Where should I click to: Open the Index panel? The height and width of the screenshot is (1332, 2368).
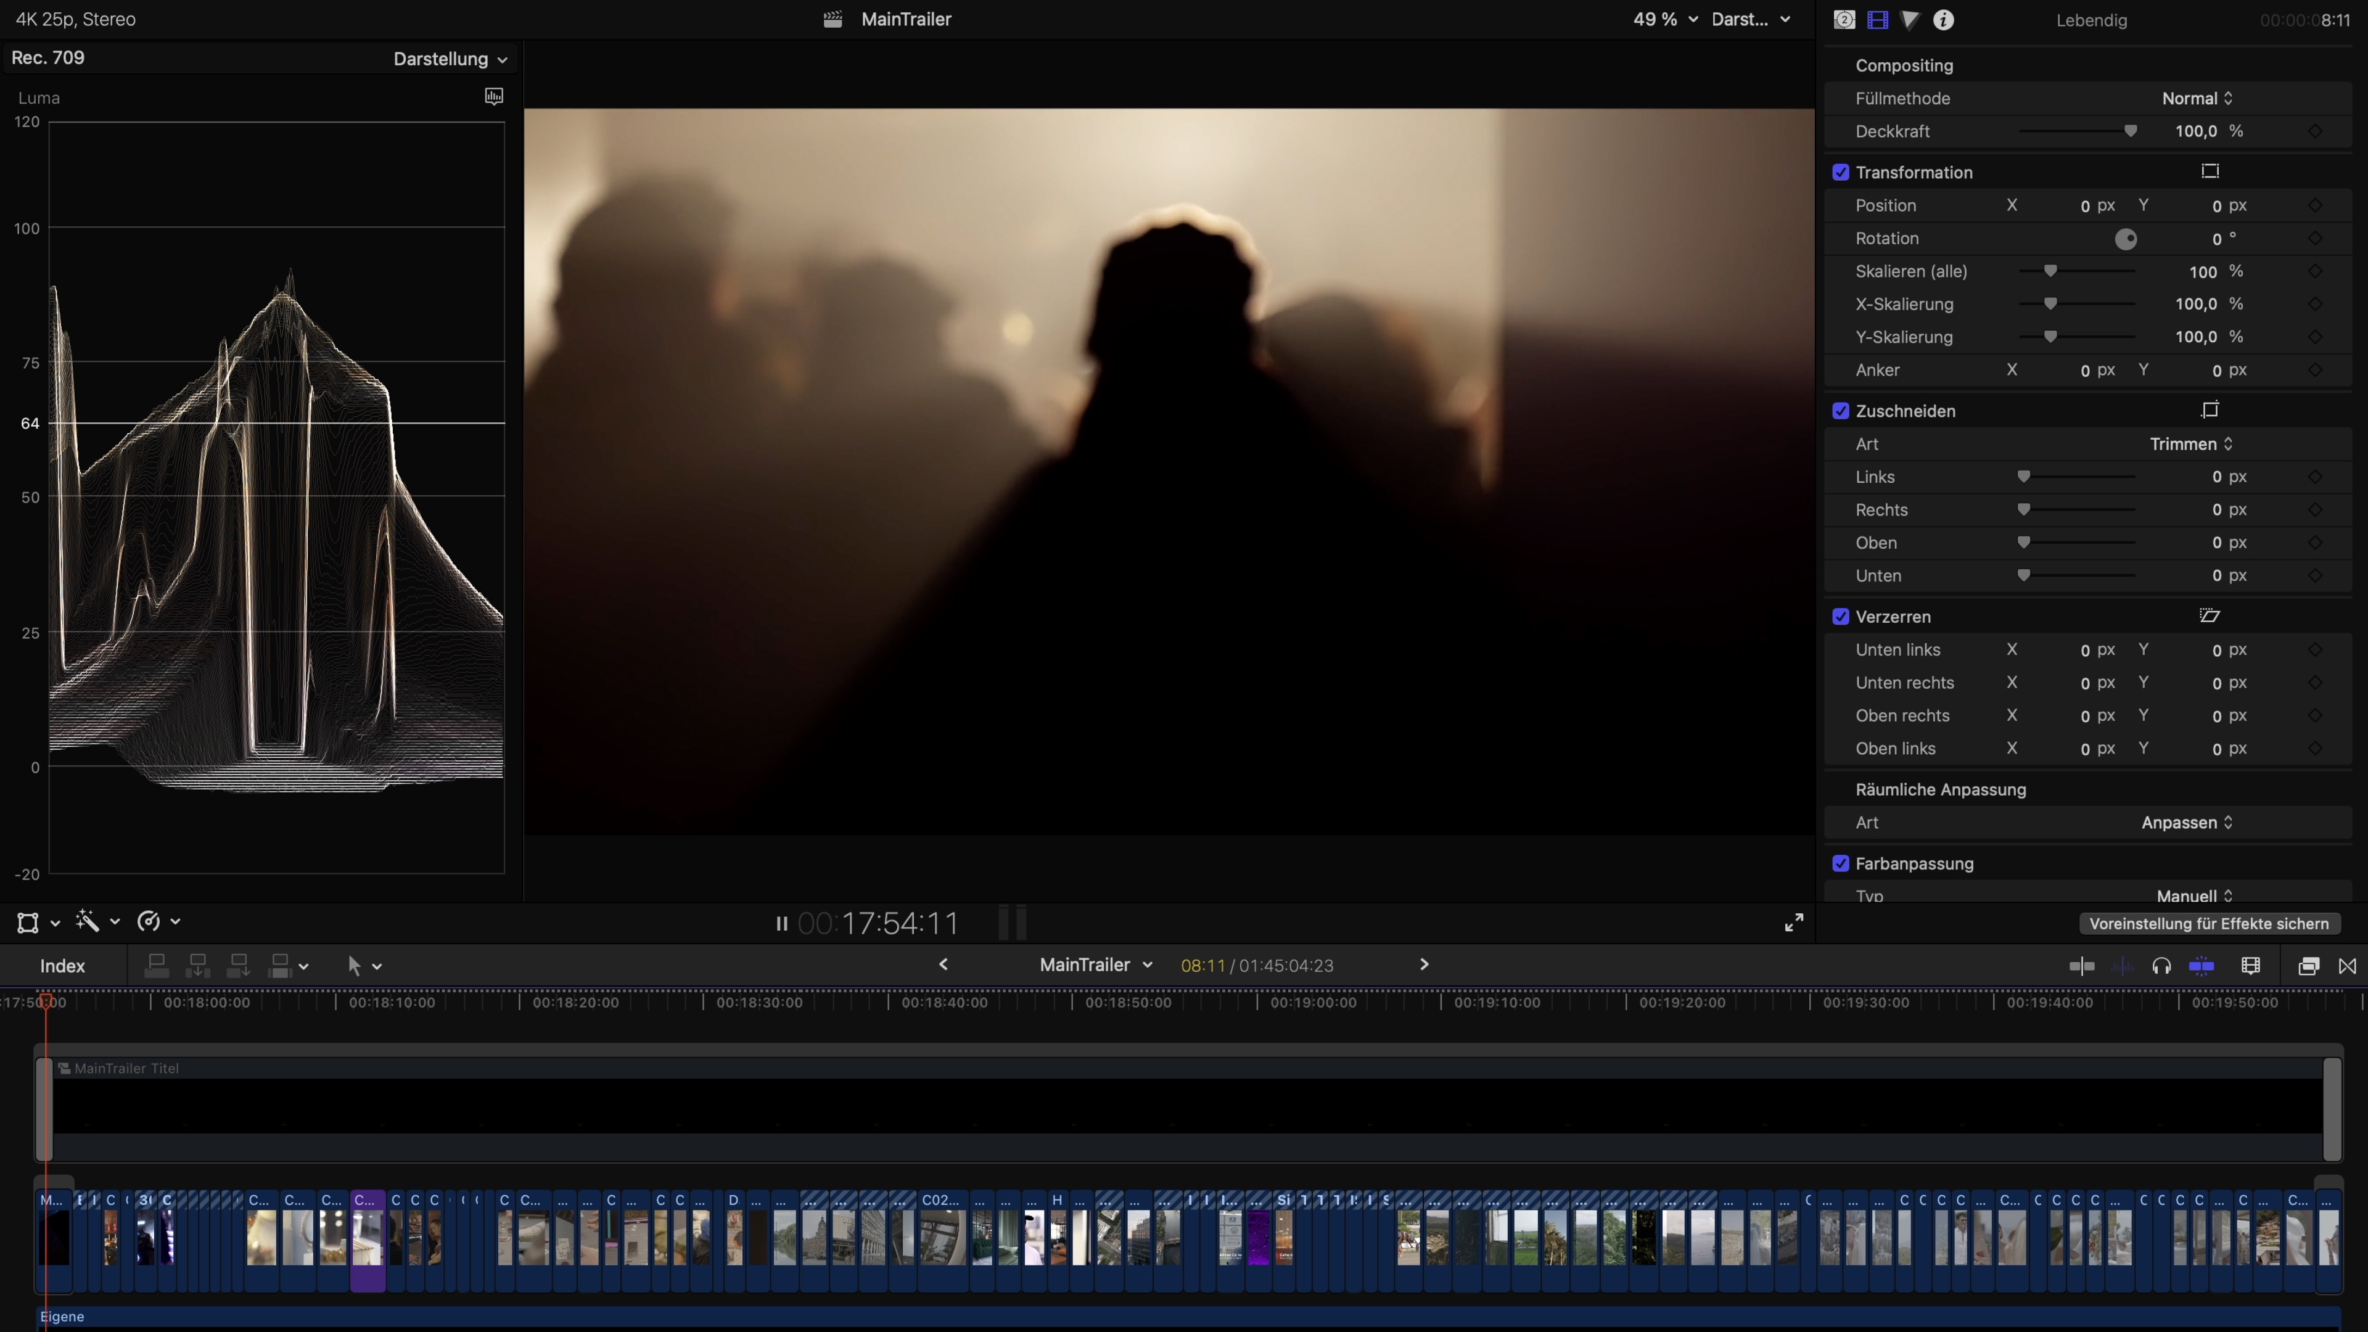[x=62, y=965]
